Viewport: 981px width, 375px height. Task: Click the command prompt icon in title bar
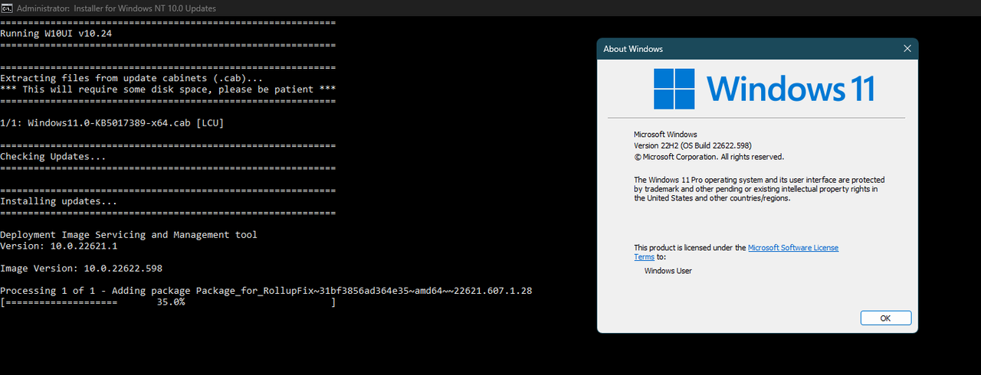(x=8, y=8)
